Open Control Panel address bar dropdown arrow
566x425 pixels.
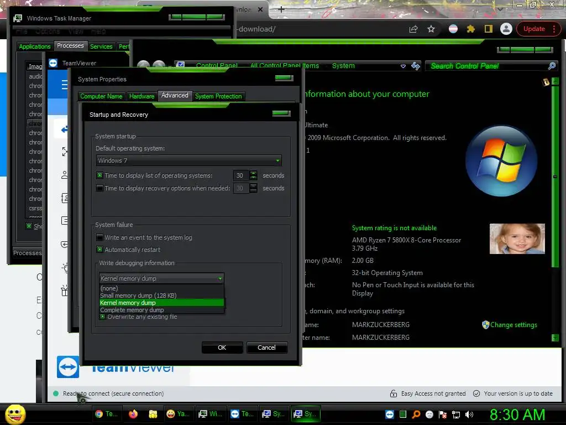(403, 66)
